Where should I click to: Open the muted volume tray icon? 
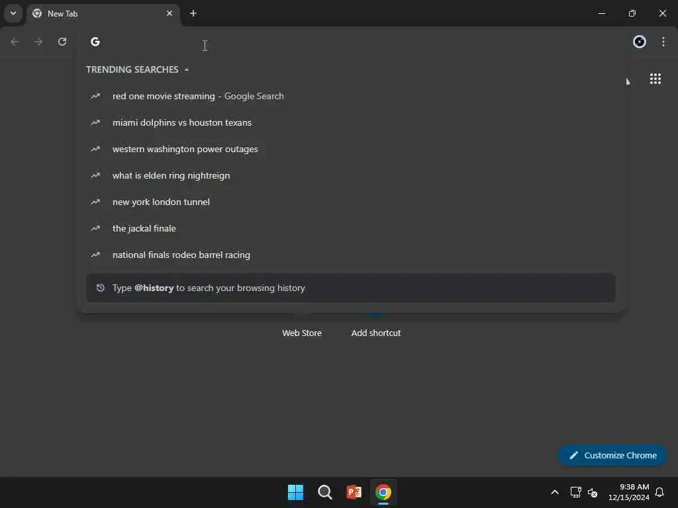(593, 492)
